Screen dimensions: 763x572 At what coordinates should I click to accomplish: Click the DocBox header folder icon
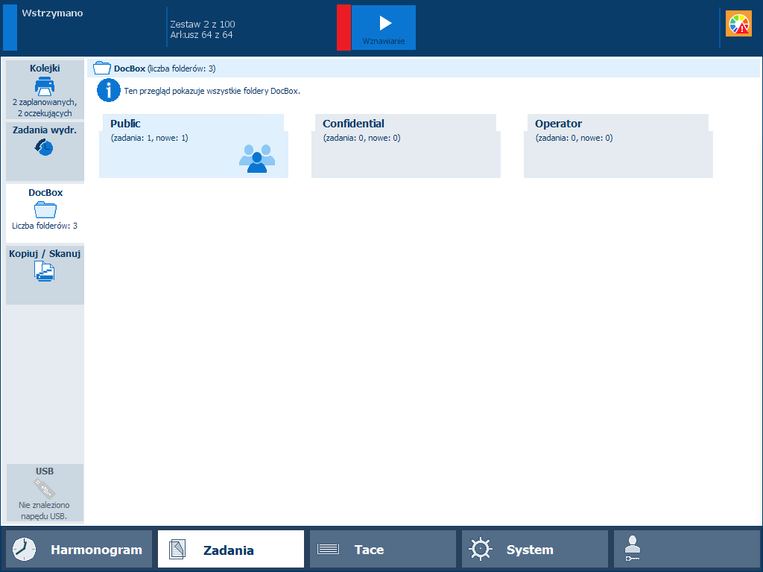click(101, 68)
